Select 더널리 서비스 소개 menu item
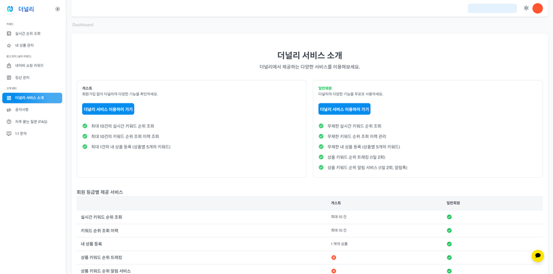This screenshot has height=274, width=553. (x=32, y=98)
